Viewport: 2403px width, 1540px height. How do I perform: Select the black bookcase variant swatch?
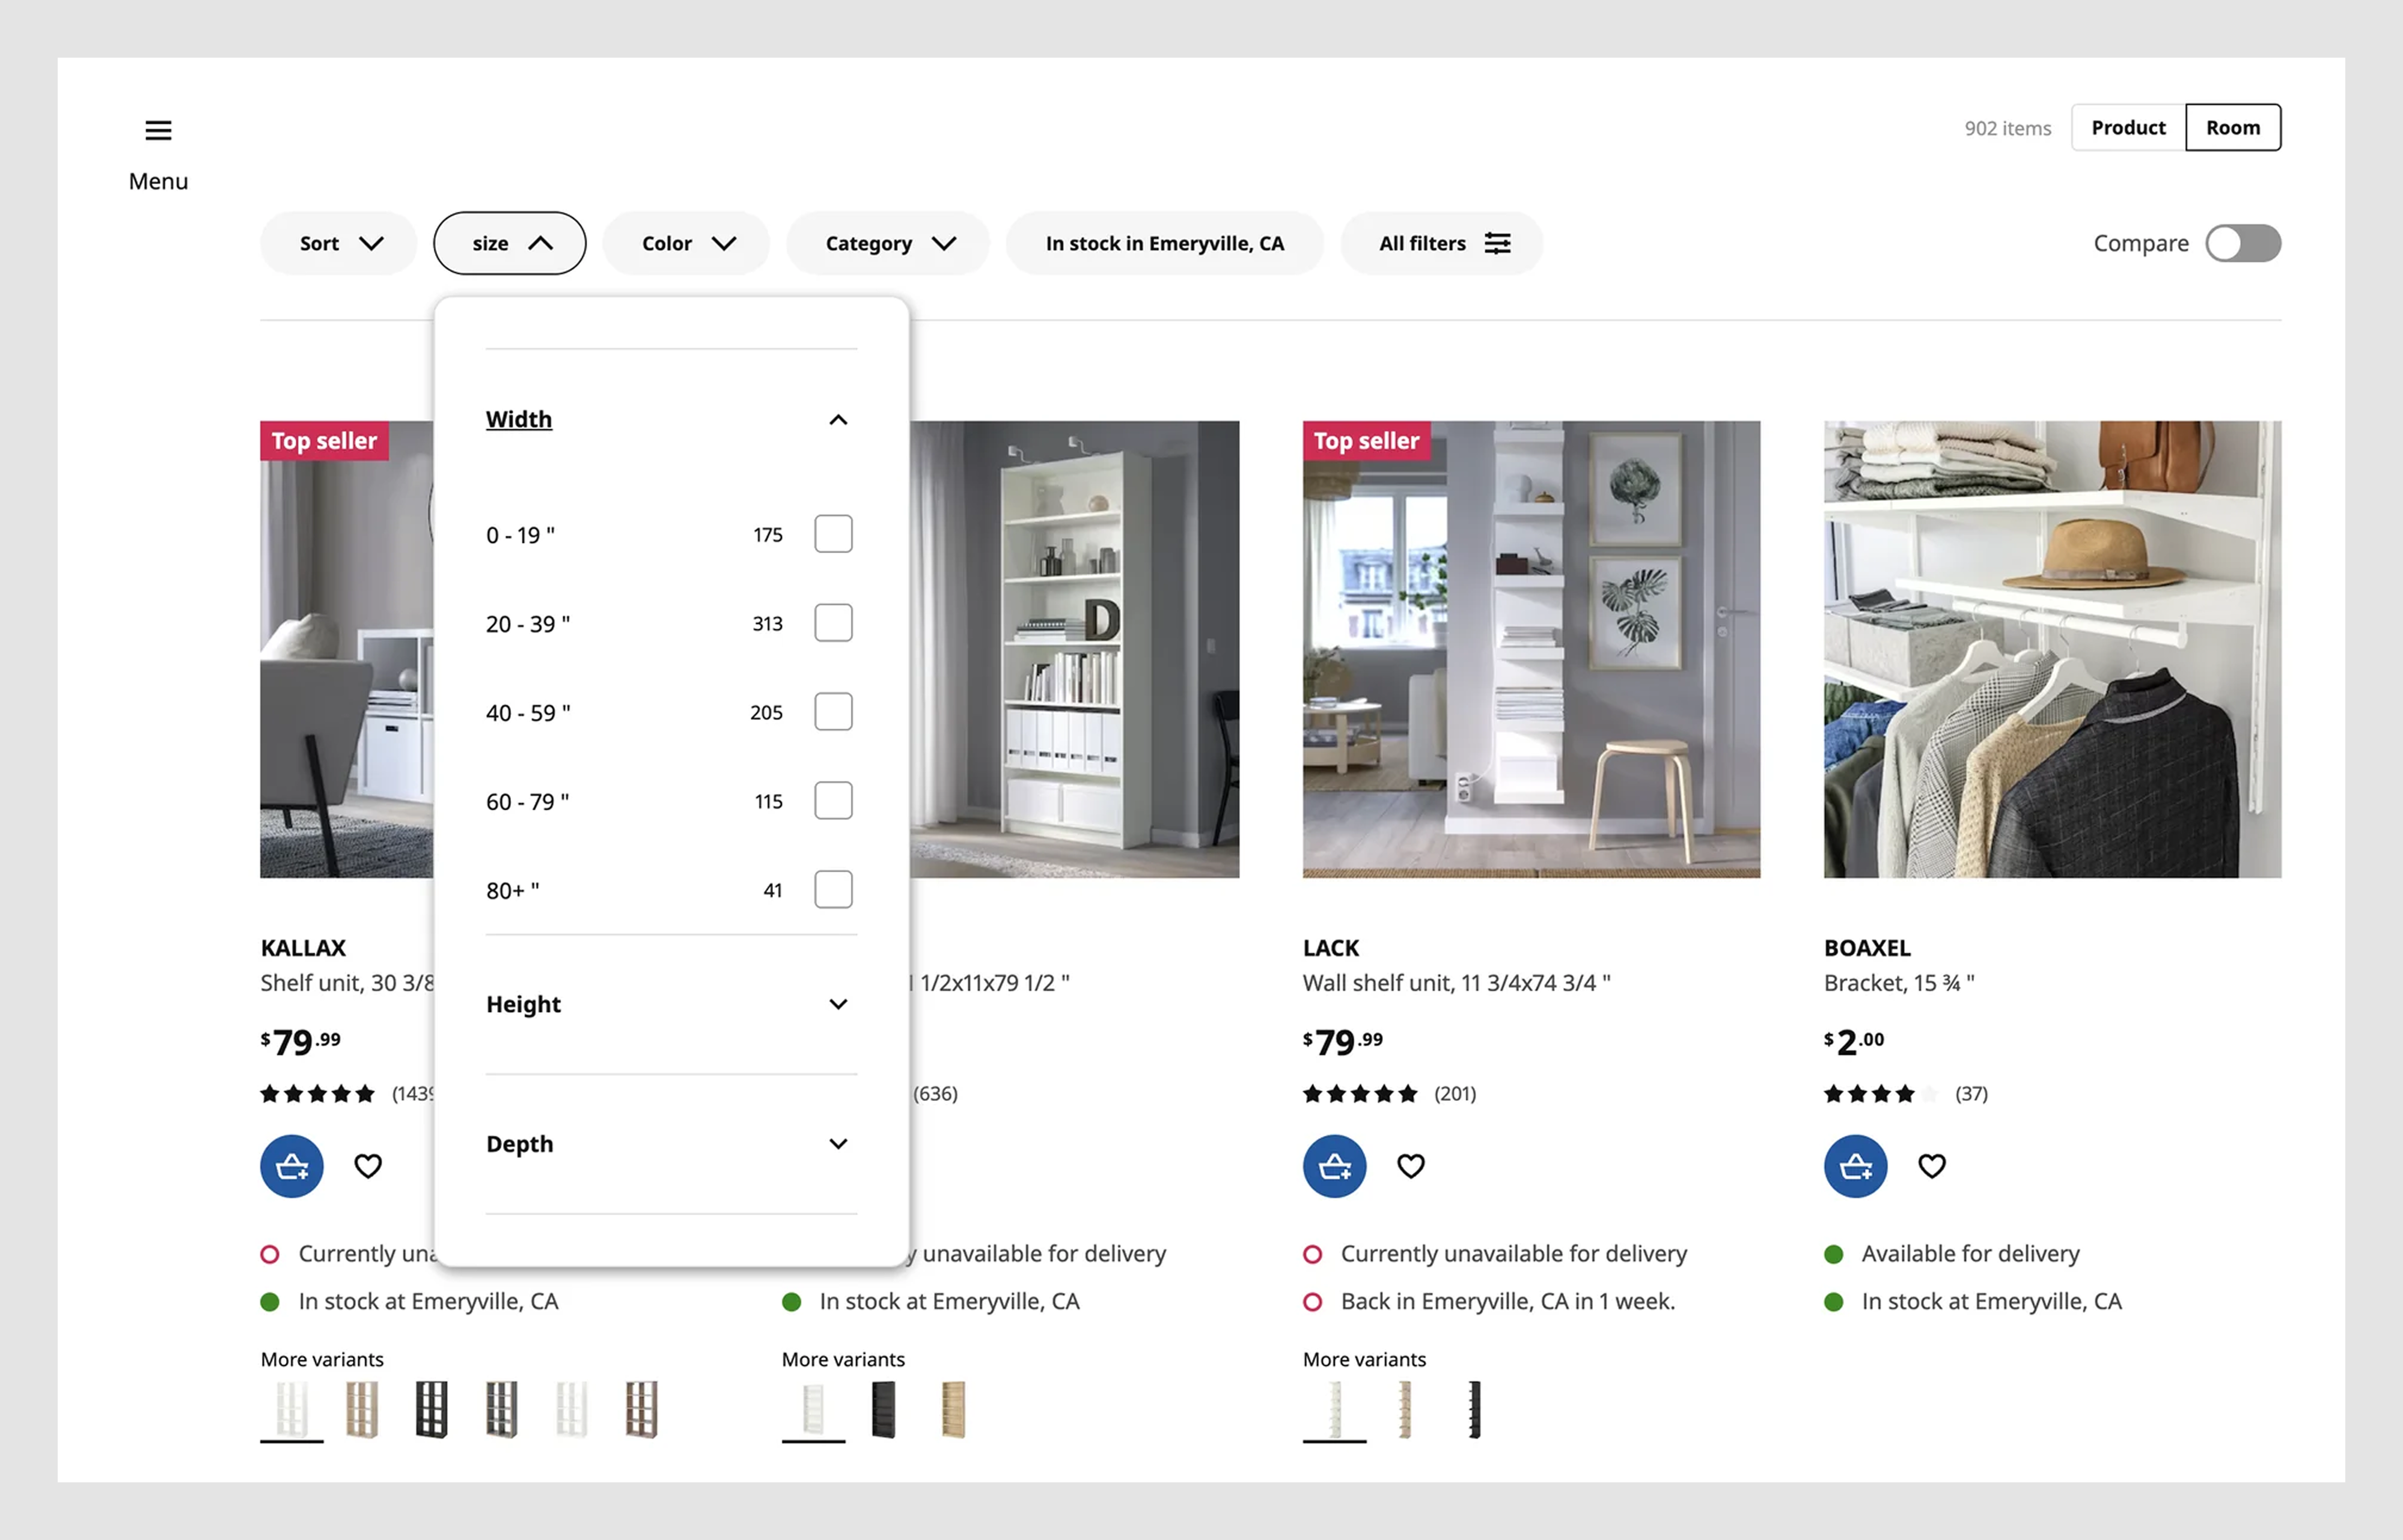click(884, 1409)
